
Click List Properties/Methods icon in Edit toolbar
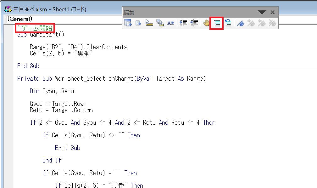point(128,23)
